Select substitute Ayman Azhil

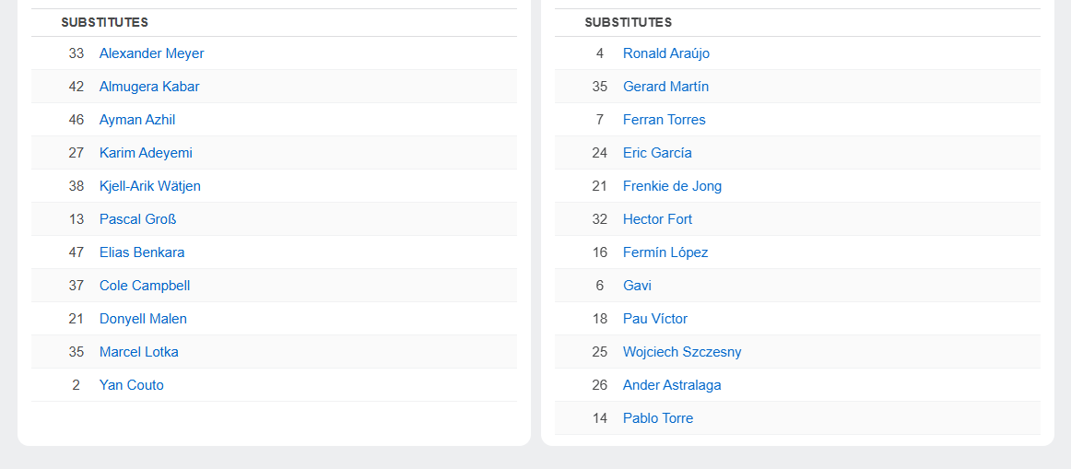point(137,120)
